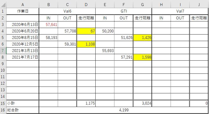Select column A header
Screen dimensions: 209x114
pos(23,5)
